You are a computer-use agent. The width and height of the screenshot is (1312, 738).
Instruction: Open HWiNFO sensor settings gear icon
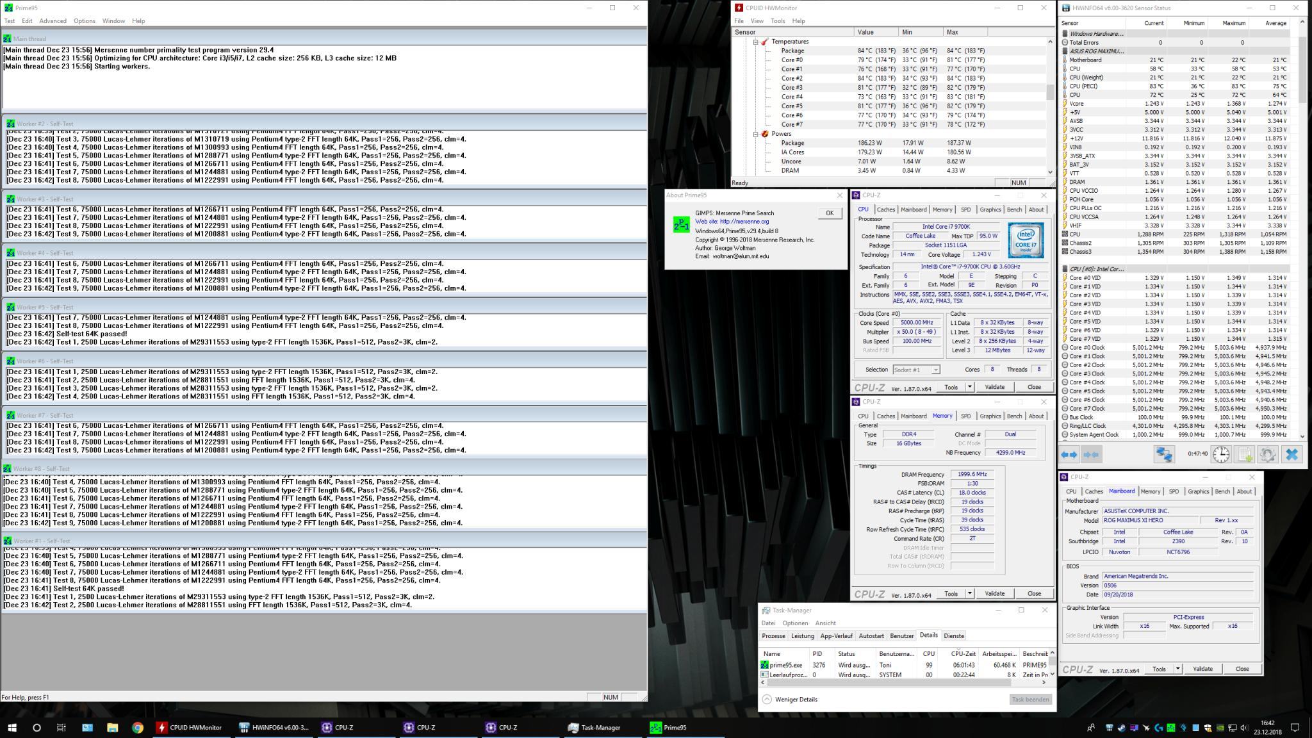1267,454
